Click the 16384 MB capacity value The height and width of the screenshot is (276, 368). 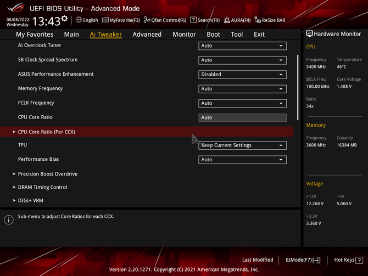coord(347,145)
